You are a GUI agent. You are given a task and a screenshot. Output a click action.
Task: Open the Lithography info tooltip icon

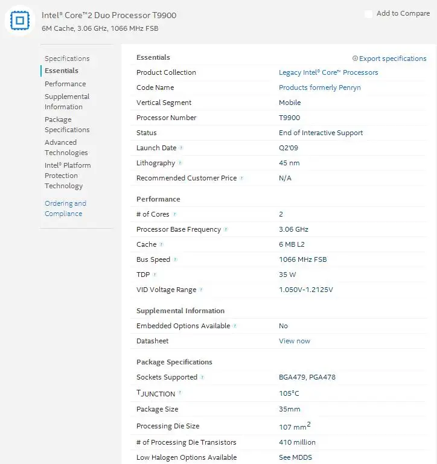click(x=180, y=163)
